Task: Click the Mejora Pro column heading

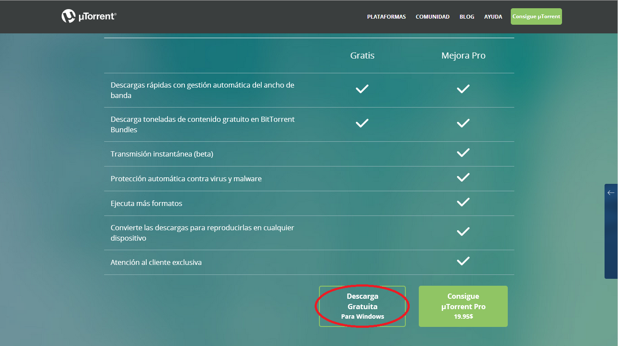Action: click(463, 55)
